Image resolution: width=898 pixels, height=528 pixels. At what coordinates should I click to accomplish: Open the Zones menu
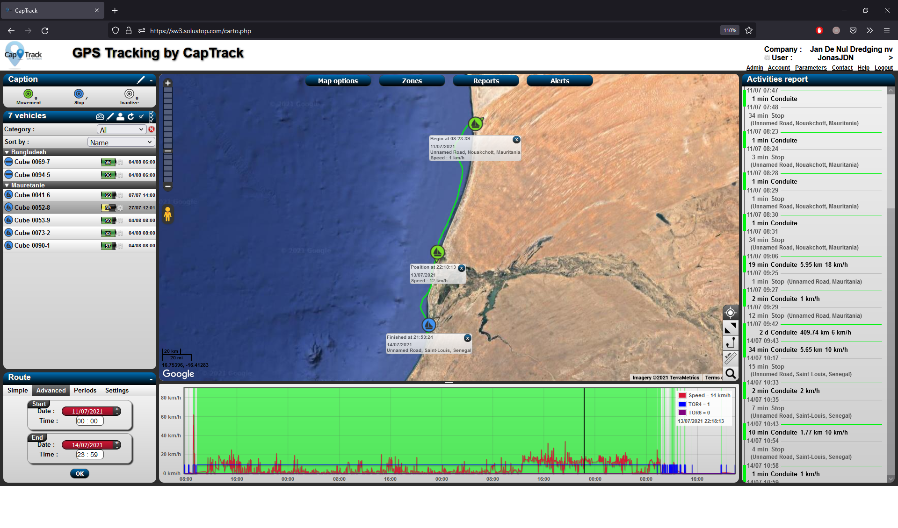(x=412, y=81)
